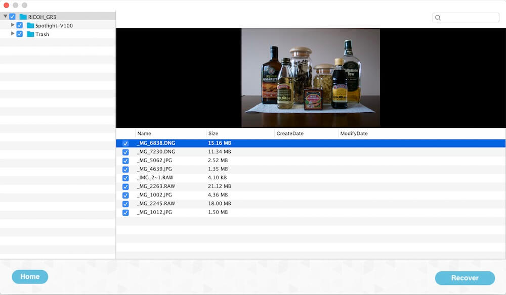Expand the Spotlight-V100 folder
Screen dimensions: 506x295
pos(13,25)
